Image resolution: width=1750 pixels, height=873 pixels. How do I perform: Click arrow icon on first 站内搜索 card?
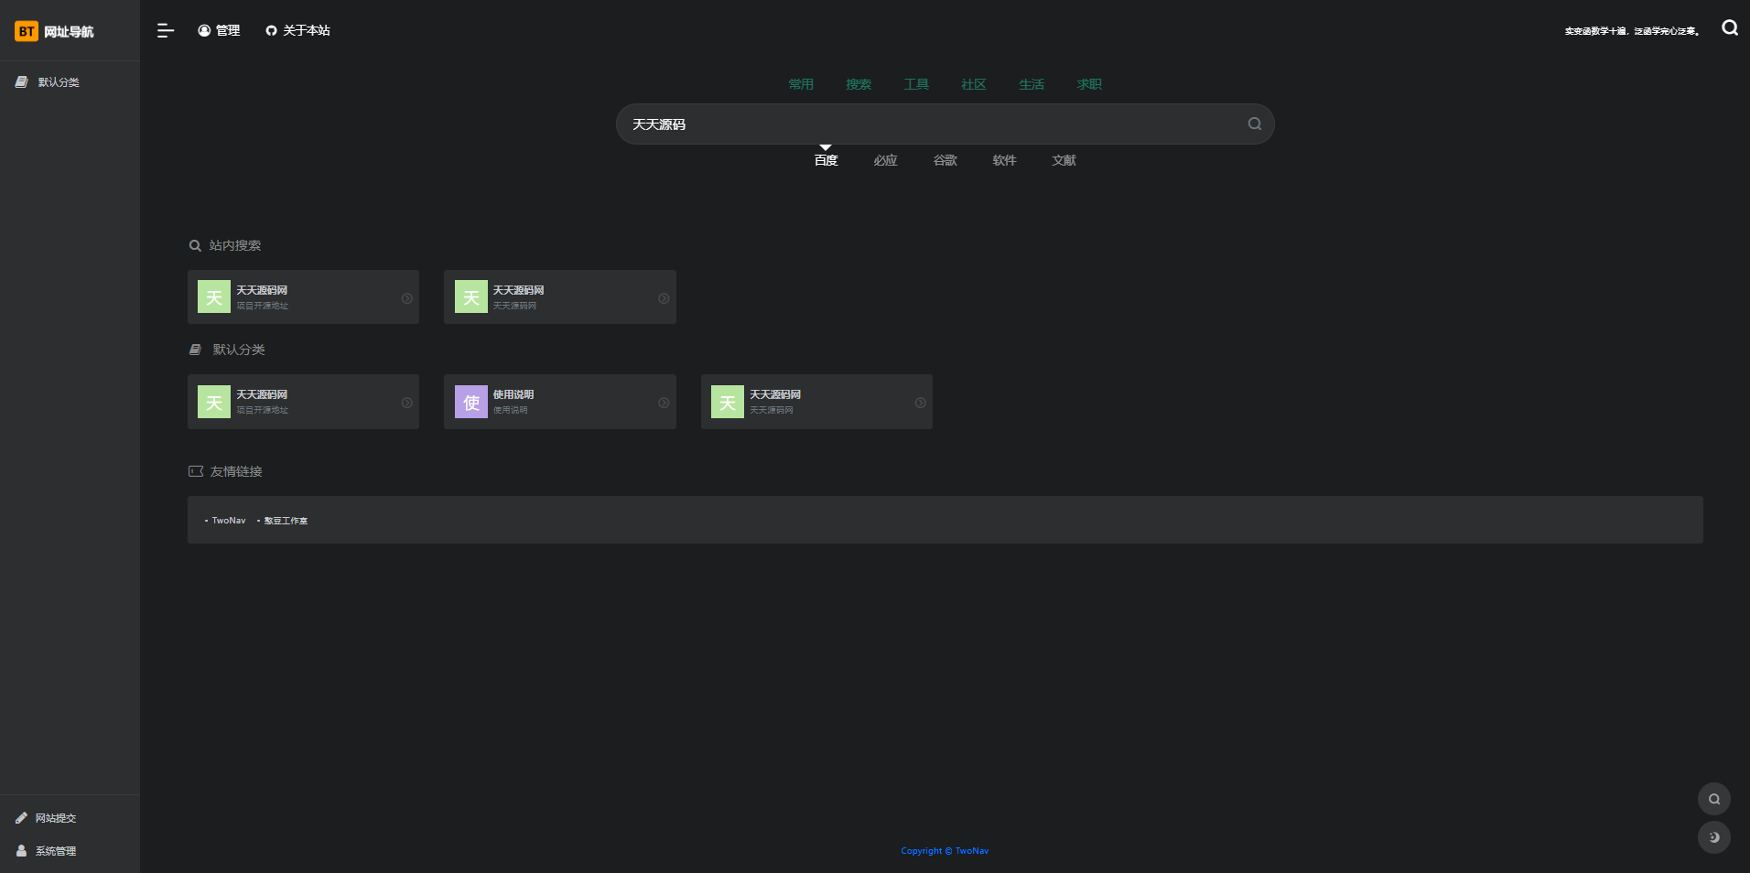[406, 298]
